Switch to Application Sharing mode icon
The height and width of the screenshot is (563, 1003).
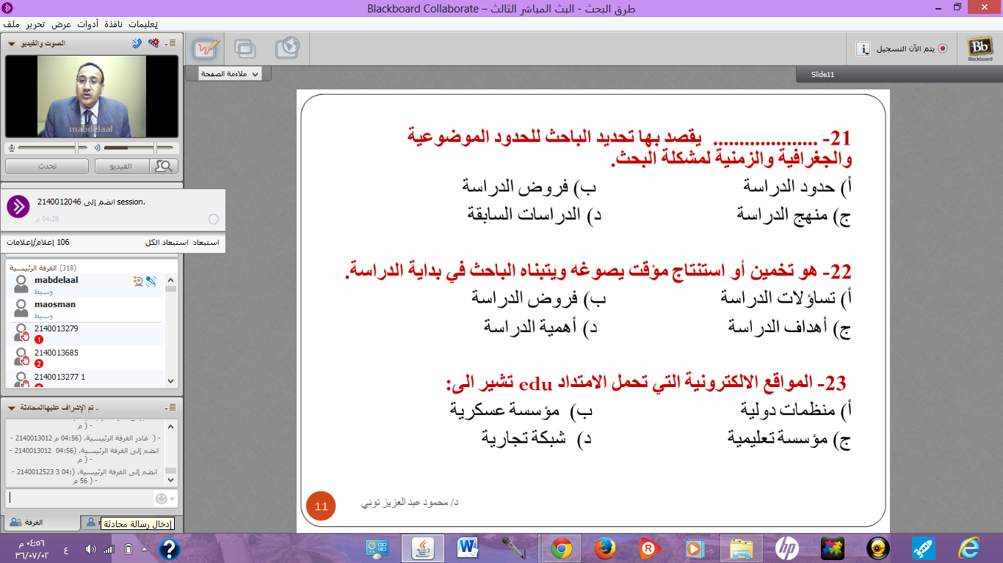coord(245,48)
